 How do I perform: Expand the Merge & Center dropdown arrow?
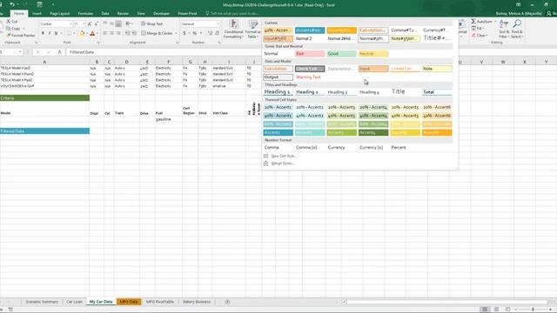tap(176, 33)
